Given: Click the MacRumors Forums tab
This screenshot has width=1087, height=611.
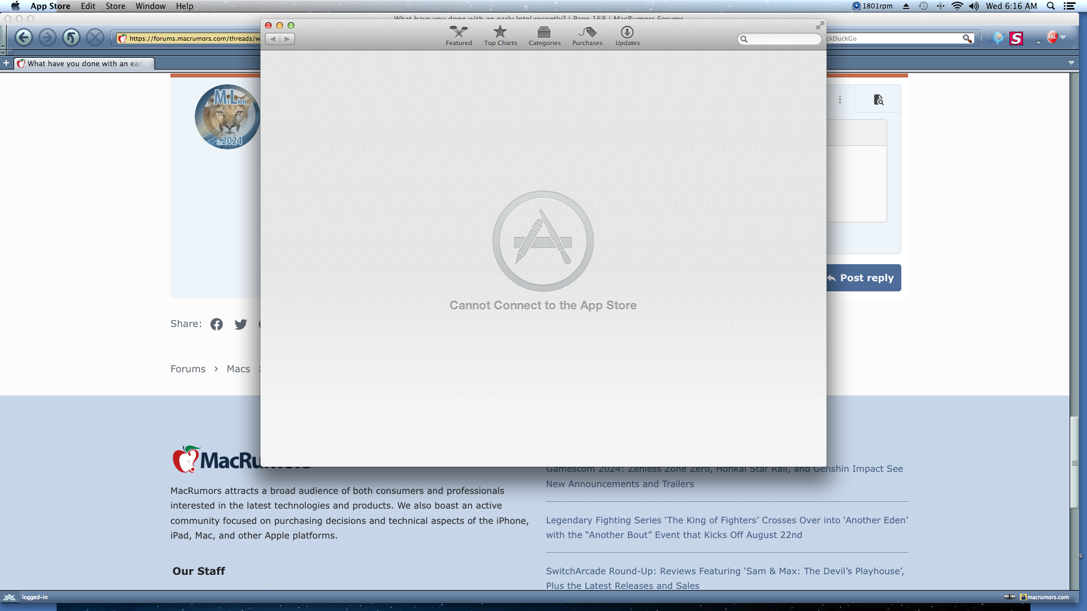Looking at the screenshot, I should [x=84, y=63].
